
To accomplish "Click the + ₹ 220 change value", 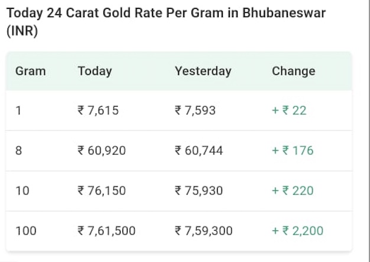I will pos(293,191).
